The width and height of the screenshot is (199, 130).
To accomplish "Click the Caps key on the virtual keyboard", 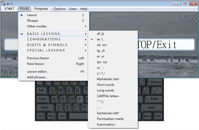I will pos(42,99).
